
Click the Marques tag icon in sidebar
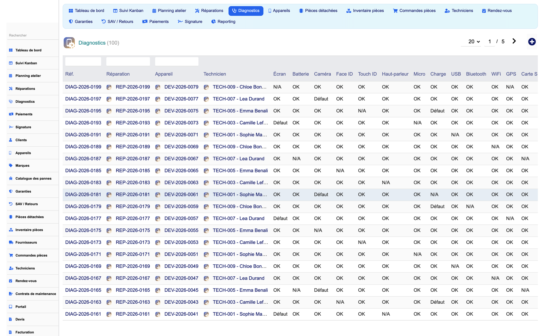[x=11, y=165]
